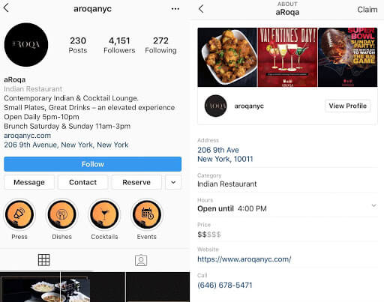The image size is (384, 302).
Task: Open the three-dot options menu
Action: point(175,9)
